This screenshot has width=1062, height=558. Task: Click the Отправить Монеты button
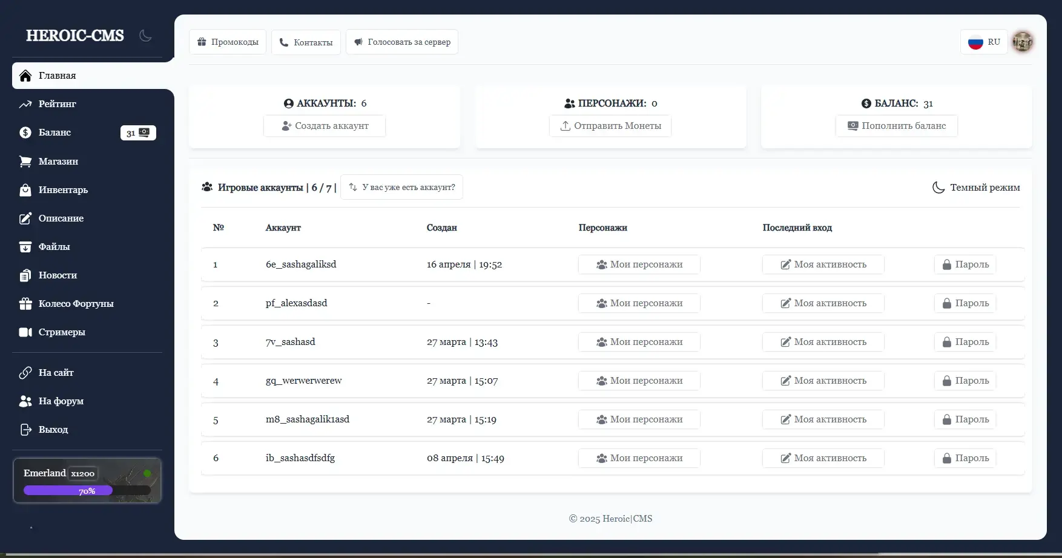[x=610, y=126]
